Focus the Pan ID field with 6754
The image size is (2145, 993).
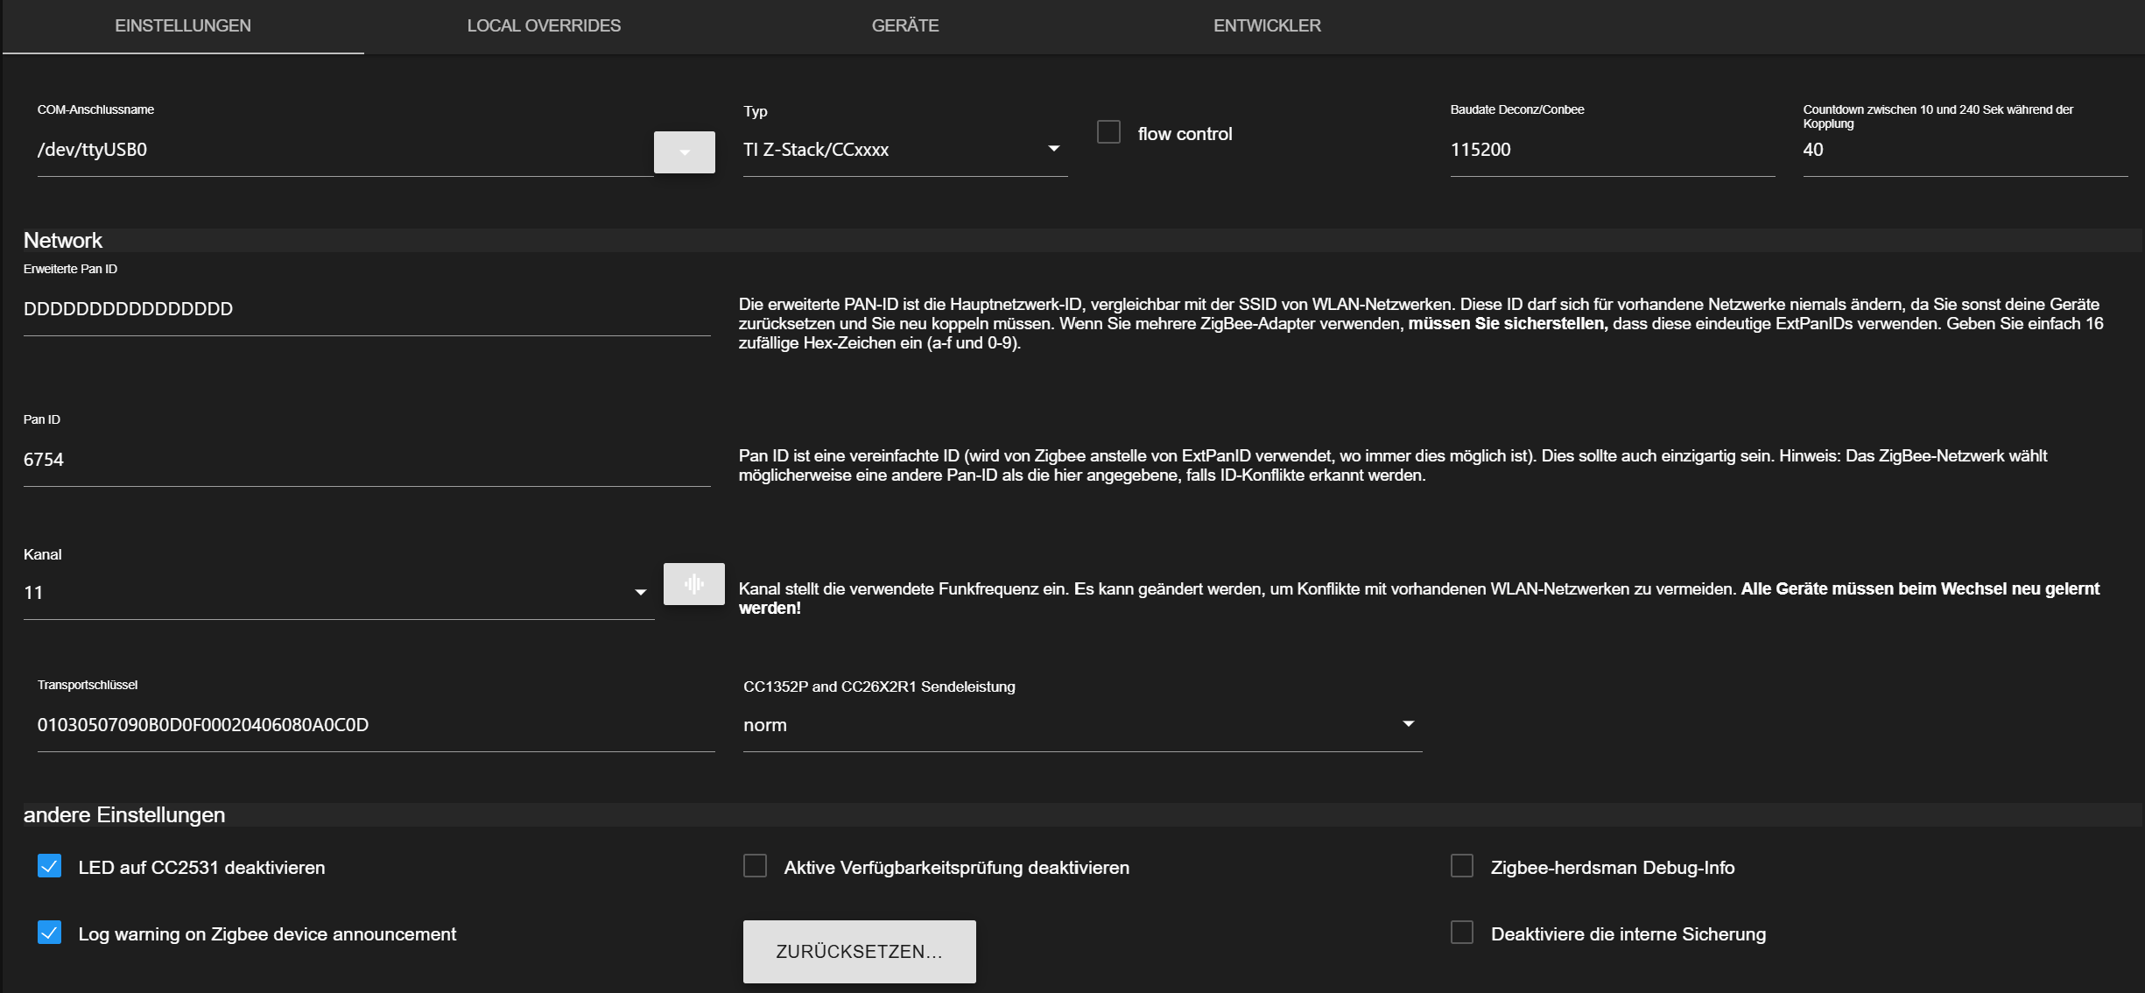coord(366,460)
